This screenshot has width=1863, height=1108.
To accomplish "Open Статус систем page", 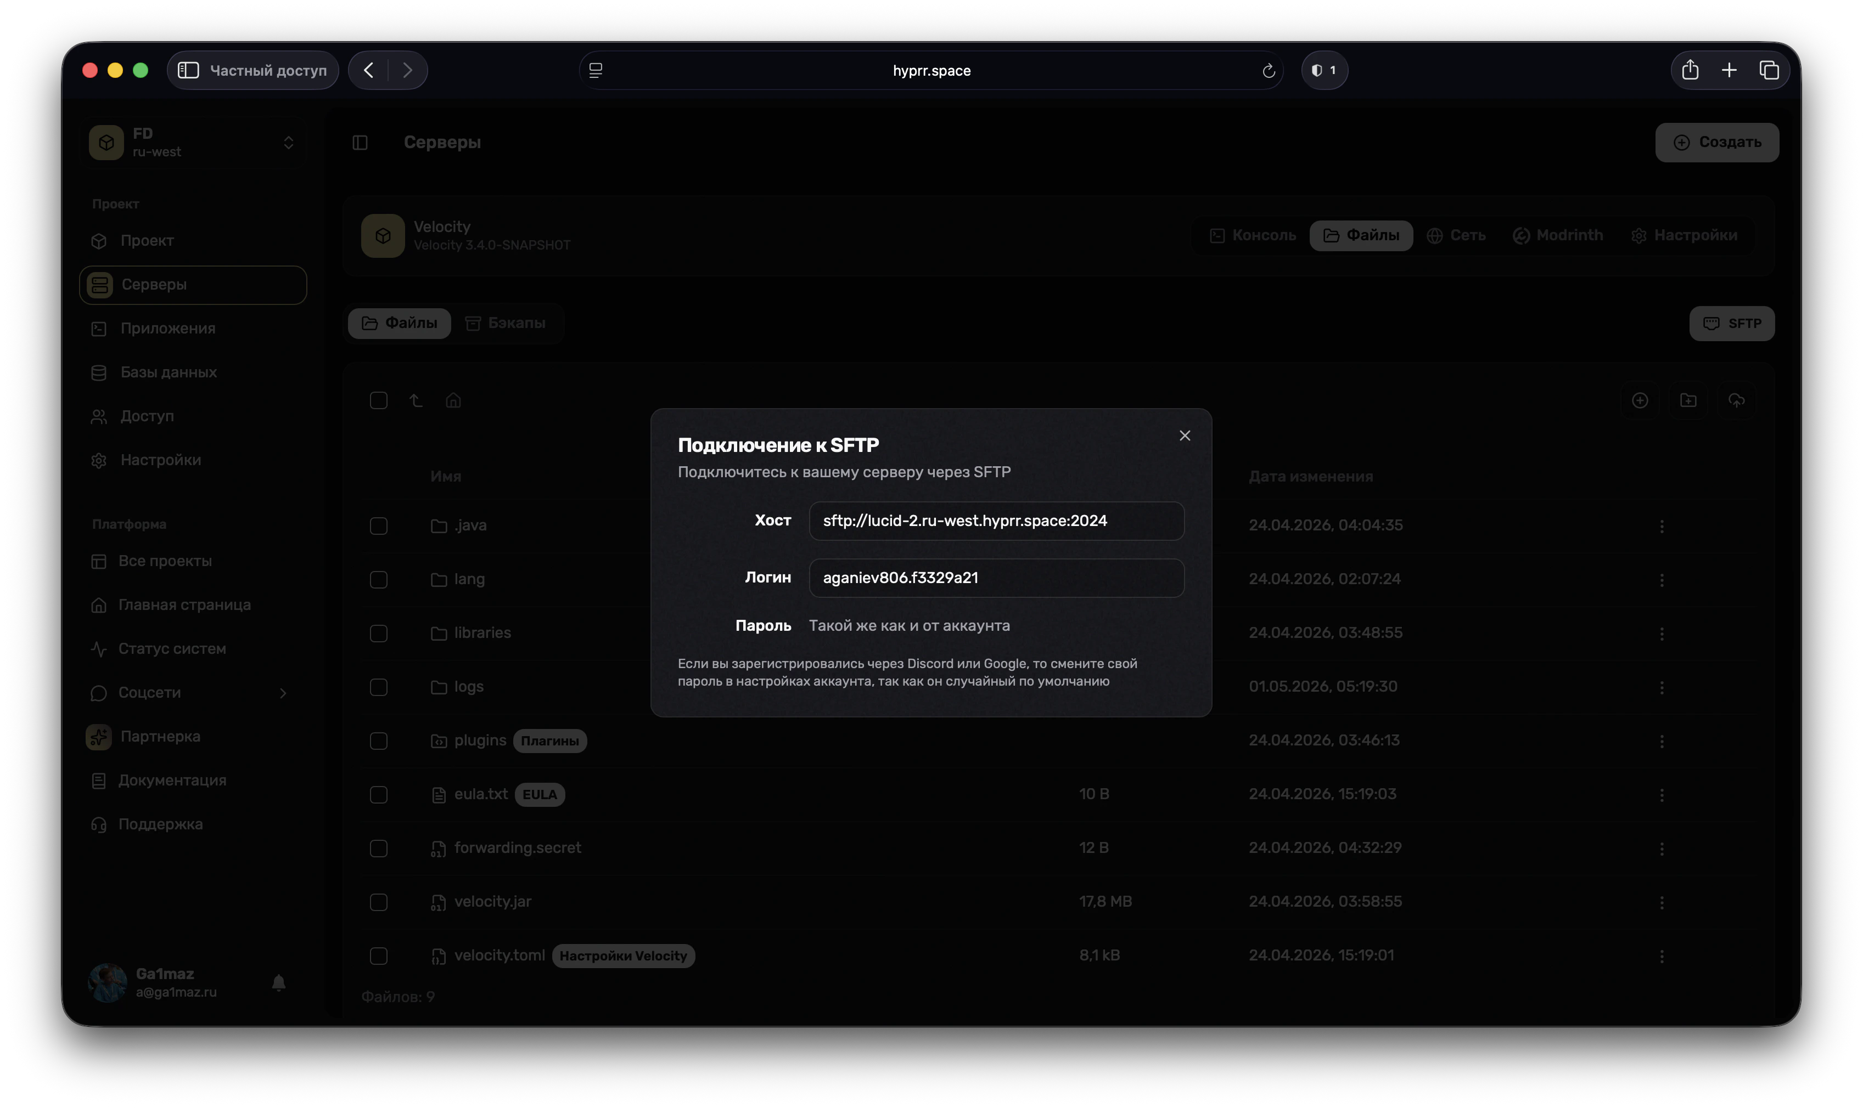I will 193,648.
